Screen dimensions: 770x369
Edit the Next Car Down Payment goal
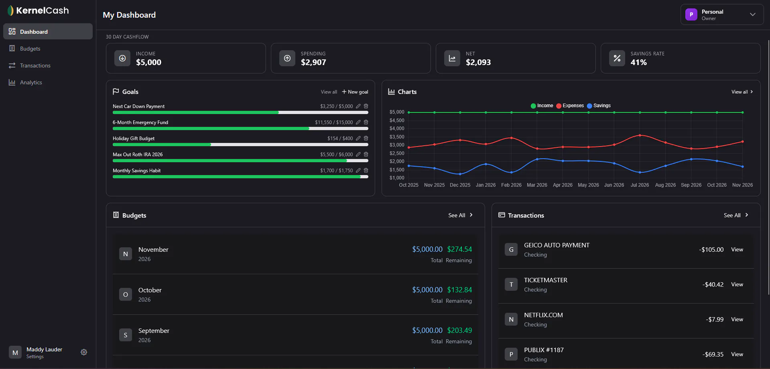[358, 106]
